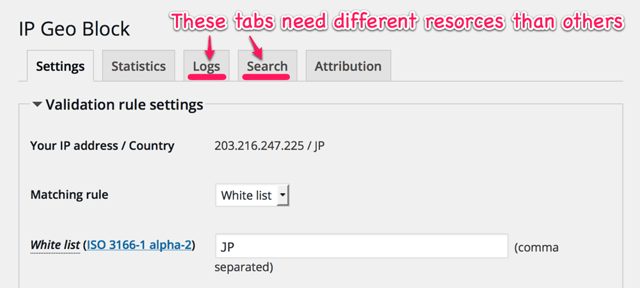640x288 pixels.
Task: Focus the White list field containing JP
Action: pos(362,246)
